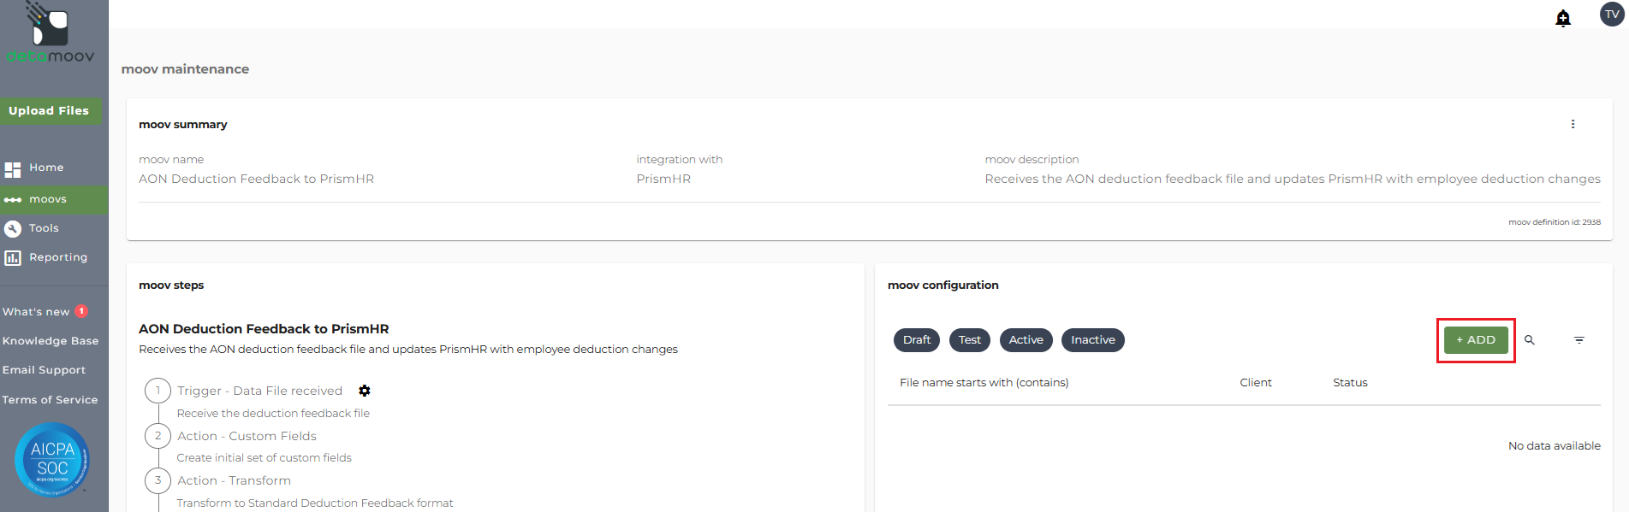The height and width of the screenshot is (512, 1629).
Task: Click the Reporting chart icon
Action: click(x=13, y=257)
